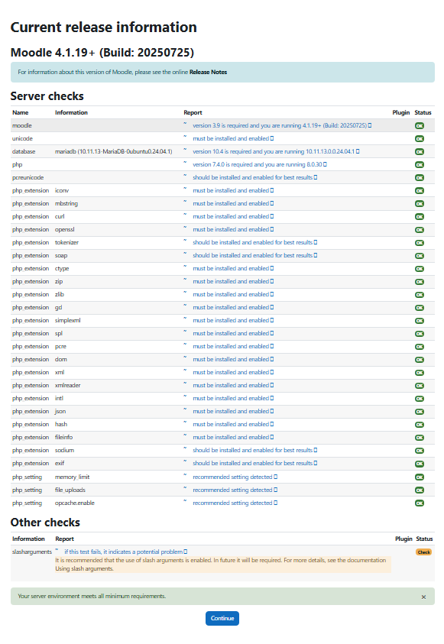
Task: Open the opcache.enable recommended setting link
Action: tap(235, 503)
